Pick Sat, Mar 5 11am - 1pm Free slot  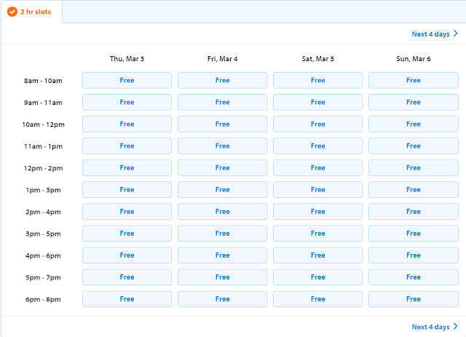tap(318, 146)
